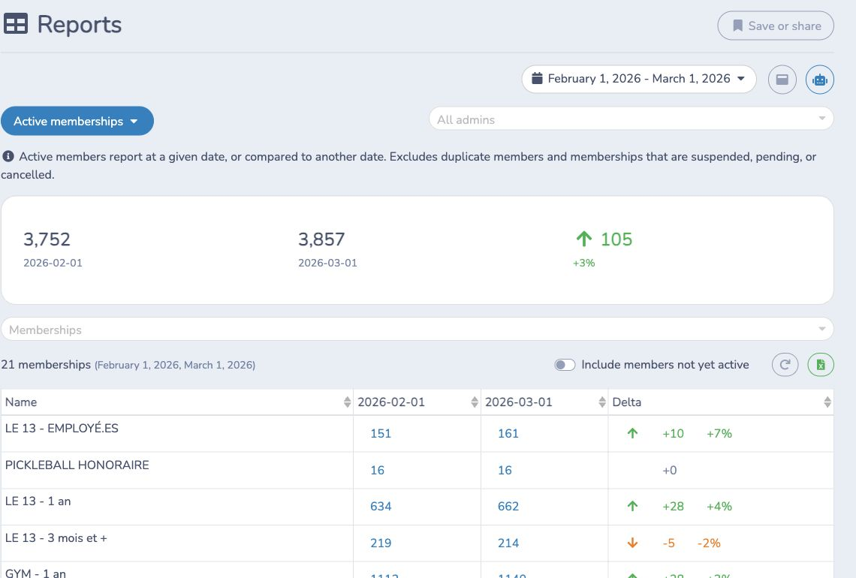Sort by the Delta column
The image size is (856, 578).
(x=721, y=402)
